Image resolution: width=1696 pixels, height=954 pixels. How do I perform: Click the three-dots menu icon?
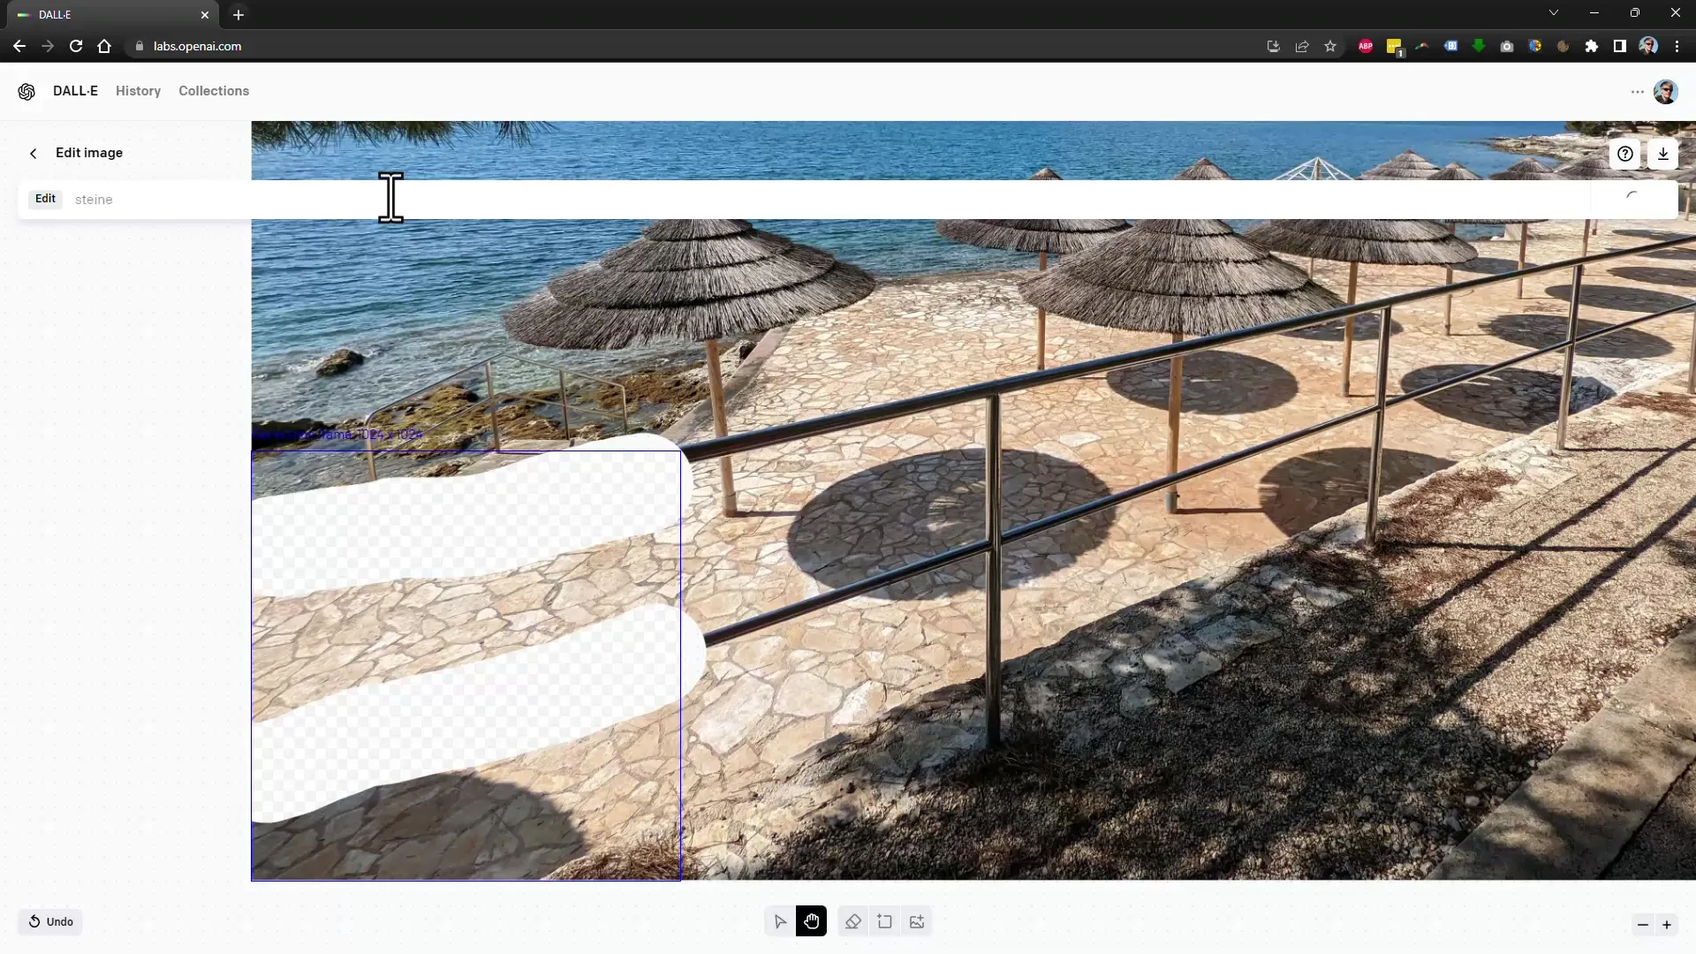pyautogui.click(x=1638, y=91)
